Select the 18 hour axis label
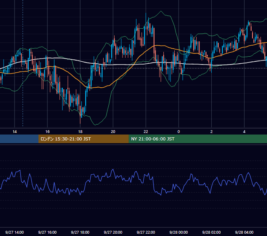The height and width of the screenshot is (236, 267). pyautogui.click(x=80, y=132)
